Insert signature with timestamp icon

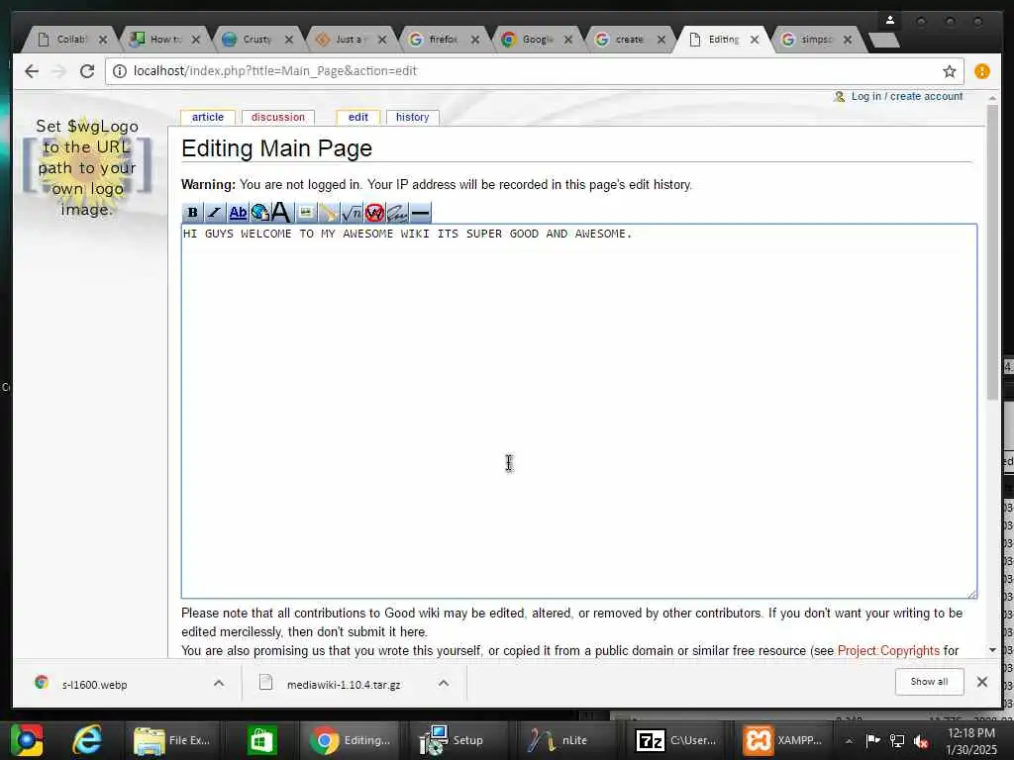point(396,212)
